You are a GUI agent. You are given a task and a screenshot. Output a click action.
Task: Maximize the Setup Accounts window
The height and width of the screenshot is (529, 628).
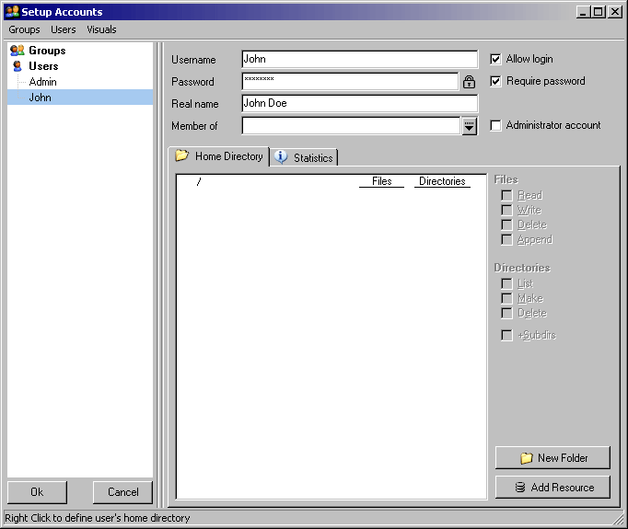[x=598, y=12]
